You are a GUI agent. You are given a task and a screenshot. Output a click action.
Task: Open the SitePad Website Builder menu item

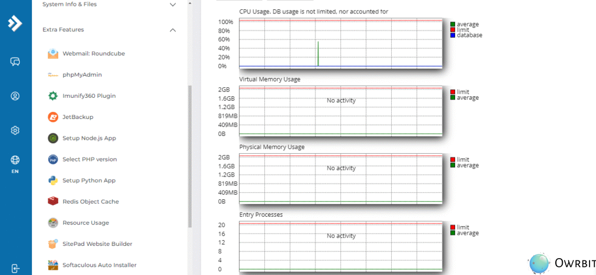click(x=97, y=244)
